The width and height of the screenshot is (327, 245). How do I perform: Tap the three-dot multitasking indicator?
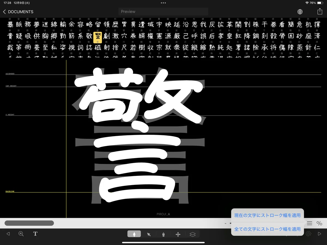pyautogui.click(x=163, y=3)
